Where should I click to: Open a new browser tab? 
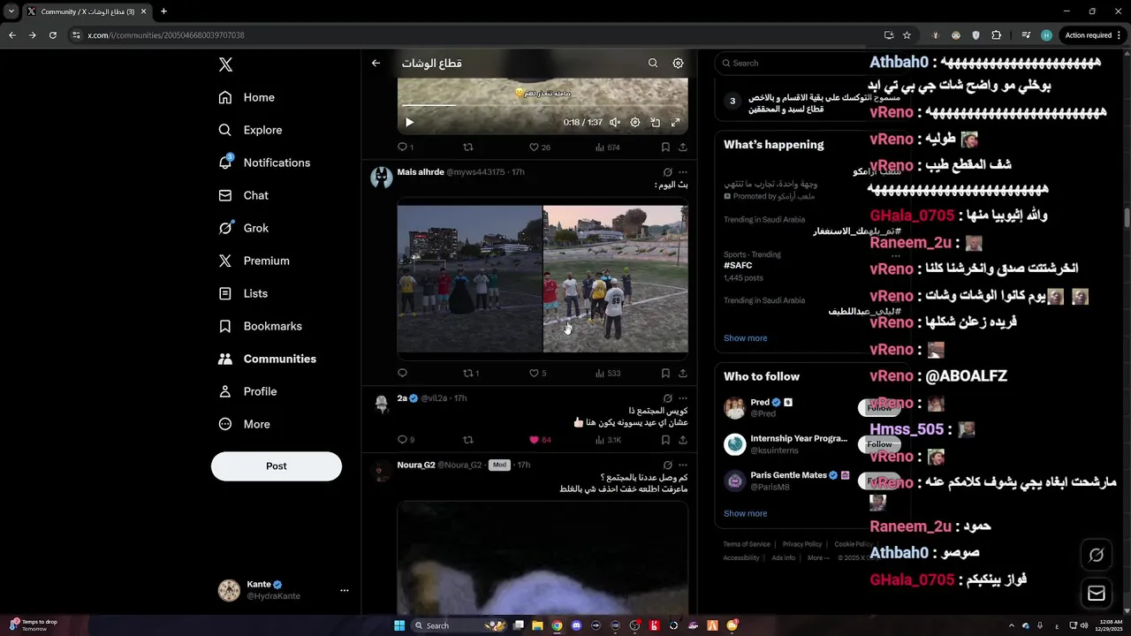(x=163, y=11)
